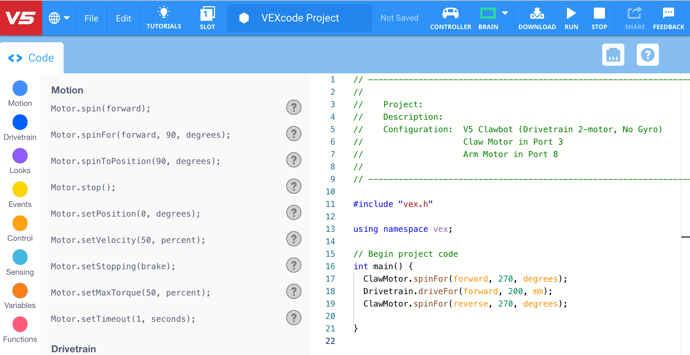Open the Controller configuration
The image size is (690, 355).
tap(450, 18)
